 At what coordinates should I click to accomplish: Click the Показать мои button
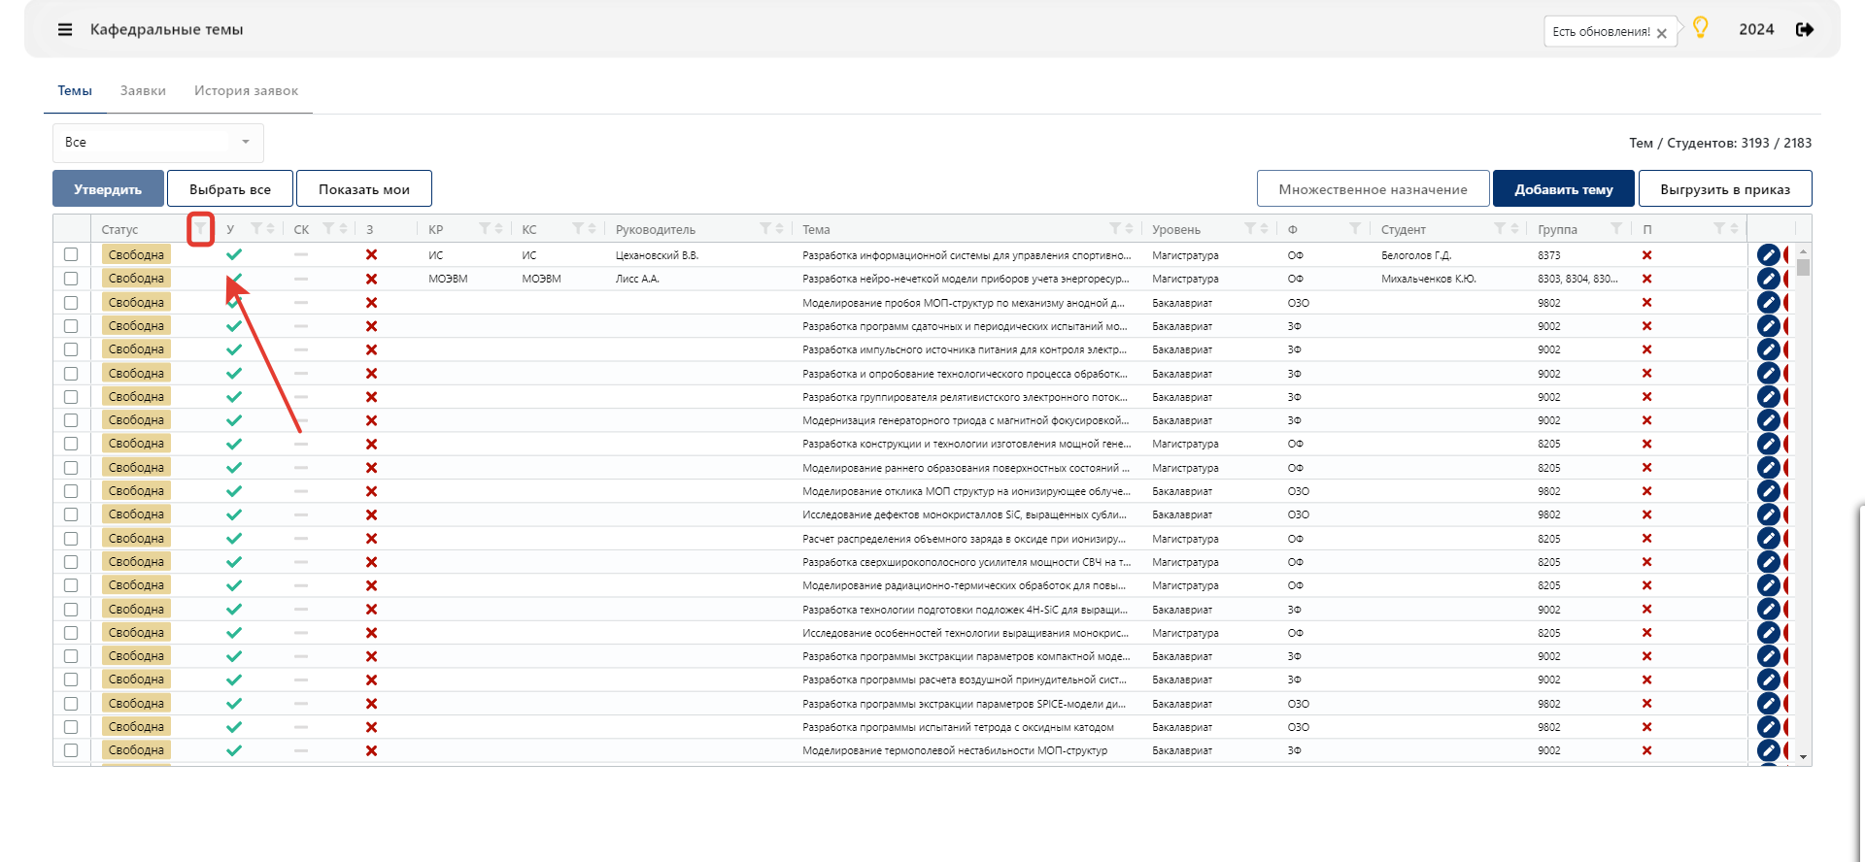pos(364,189)
